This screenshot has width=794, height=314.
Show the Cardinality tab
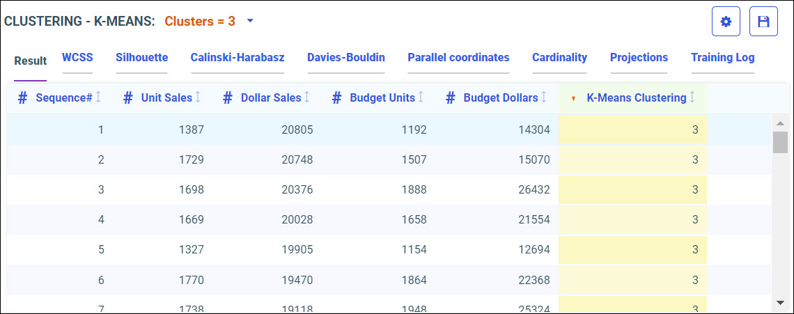tap(559, 58)
